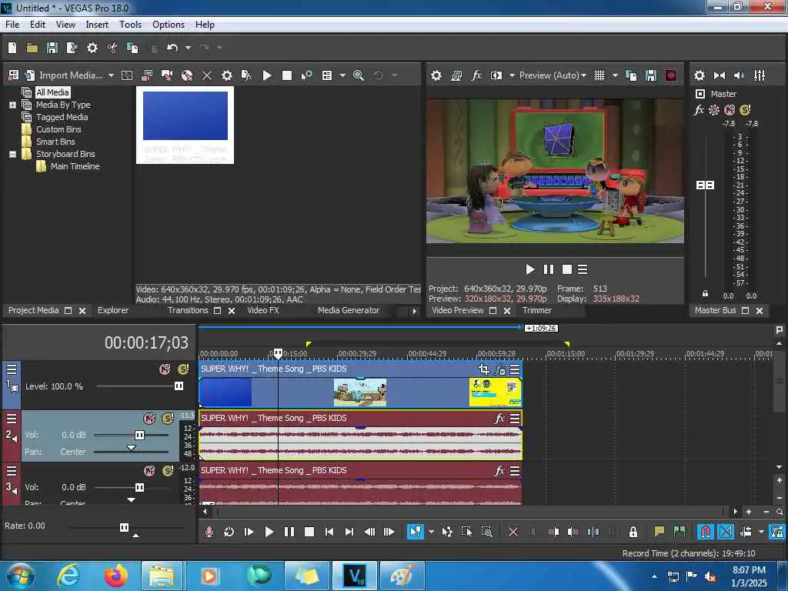Click the Cut scissors icon
The height and width of the screenshot is (591, 788).
(x=112, y=48)
